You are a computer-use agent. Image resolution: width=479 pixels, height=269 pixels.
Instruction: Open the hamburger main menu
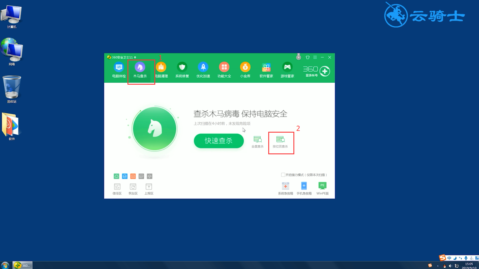[x=315, y=57]
